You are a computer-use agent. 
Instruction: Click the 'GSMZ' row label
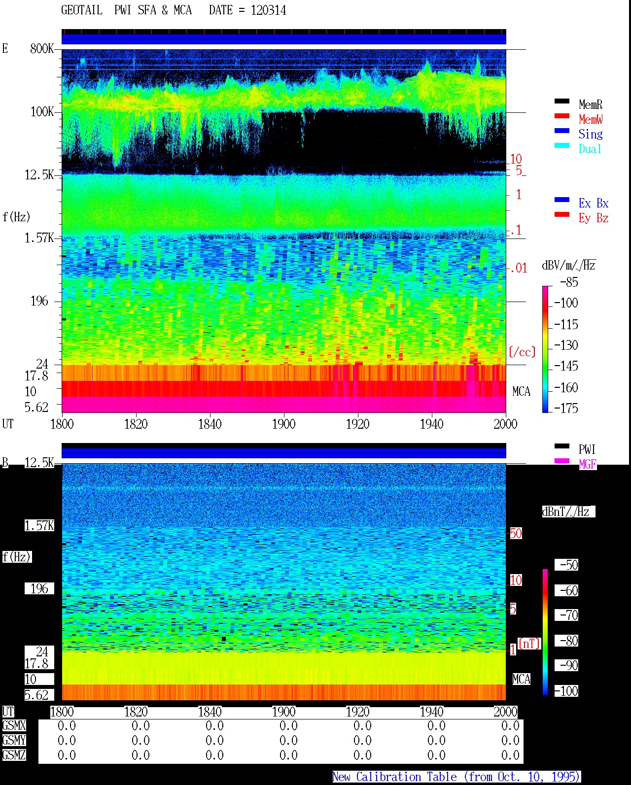pyautogui.click(x=14, y=755)
